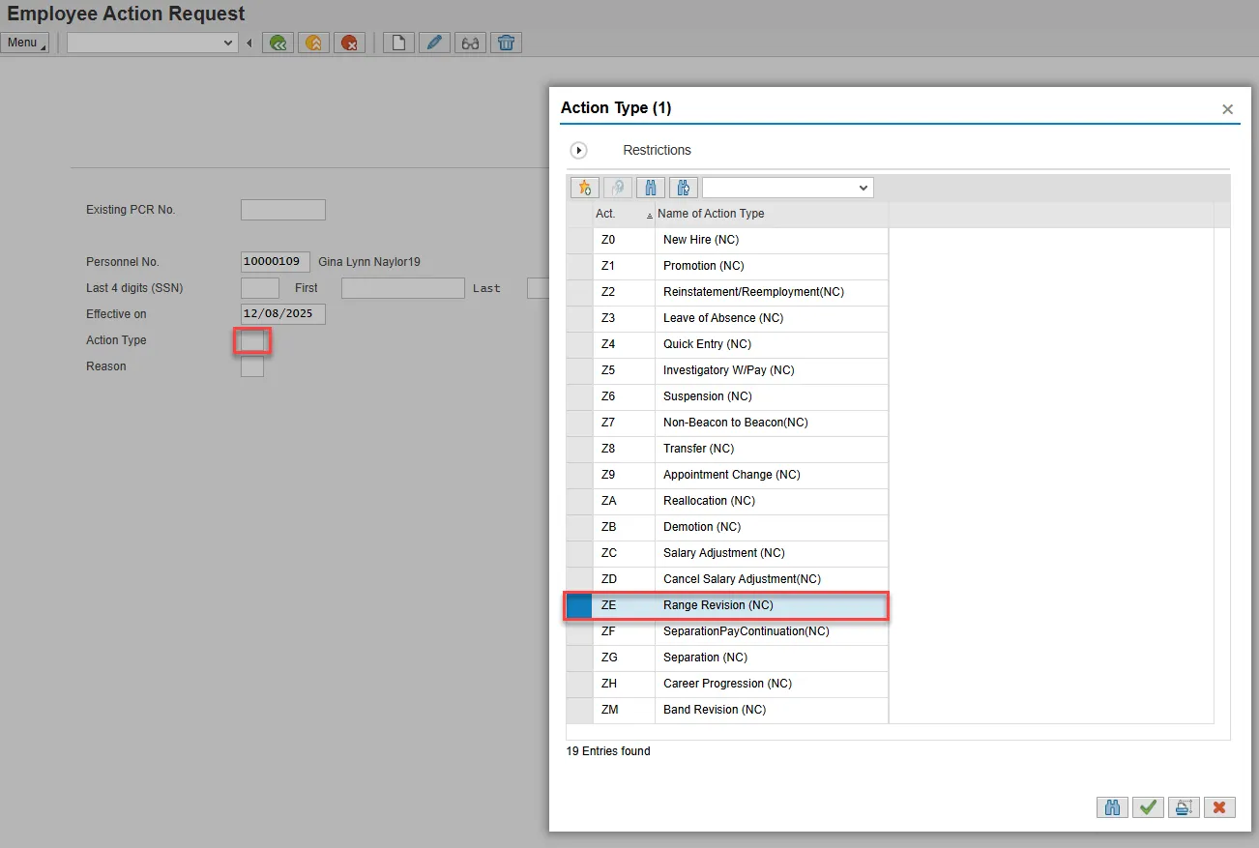The height and width of the screenshot is (848, 1259).
Task: Select the Separation (NC) entry
Action: (705, 658)
